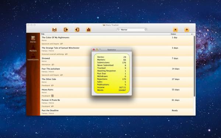Click the Markets count in Statistics

point(124,60)
